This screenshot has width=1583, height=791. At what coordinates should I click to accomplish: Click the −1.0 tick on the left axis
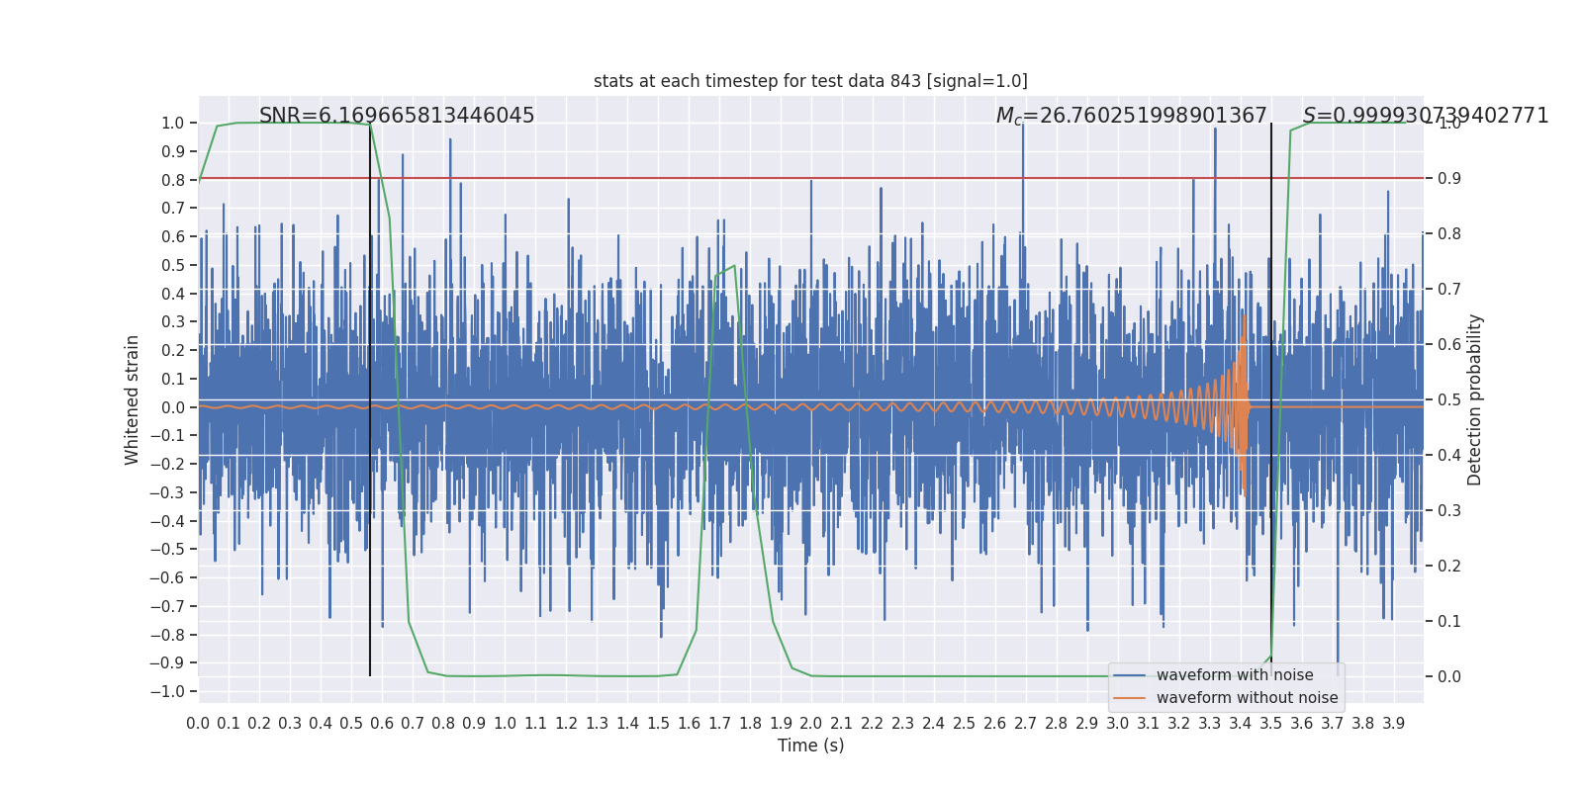click(167, 692)
